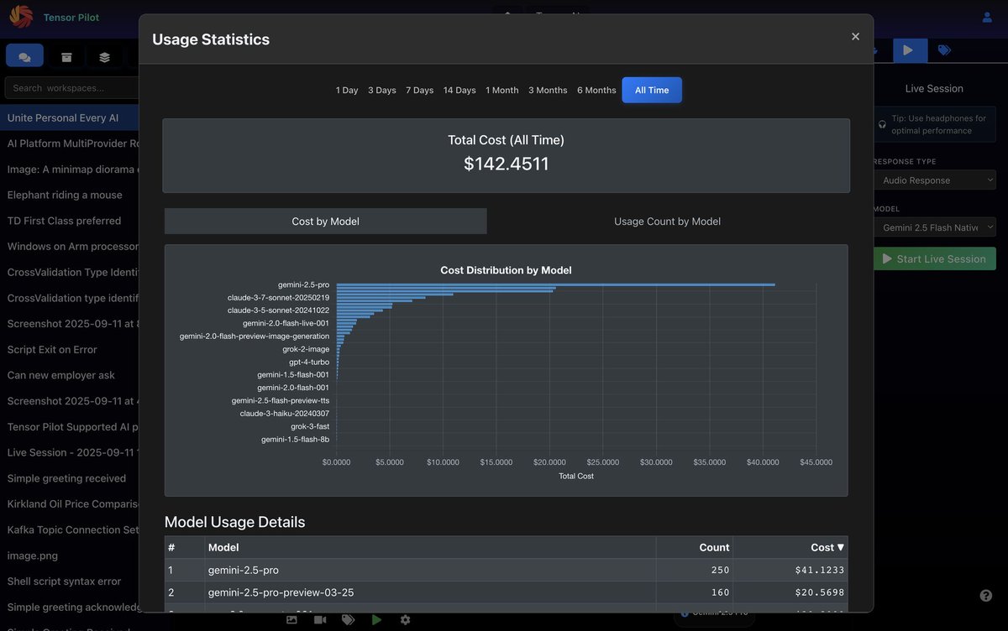Open workspace Windows on Arm processor
Viewport: 1008px width, 631px height.
70,246
